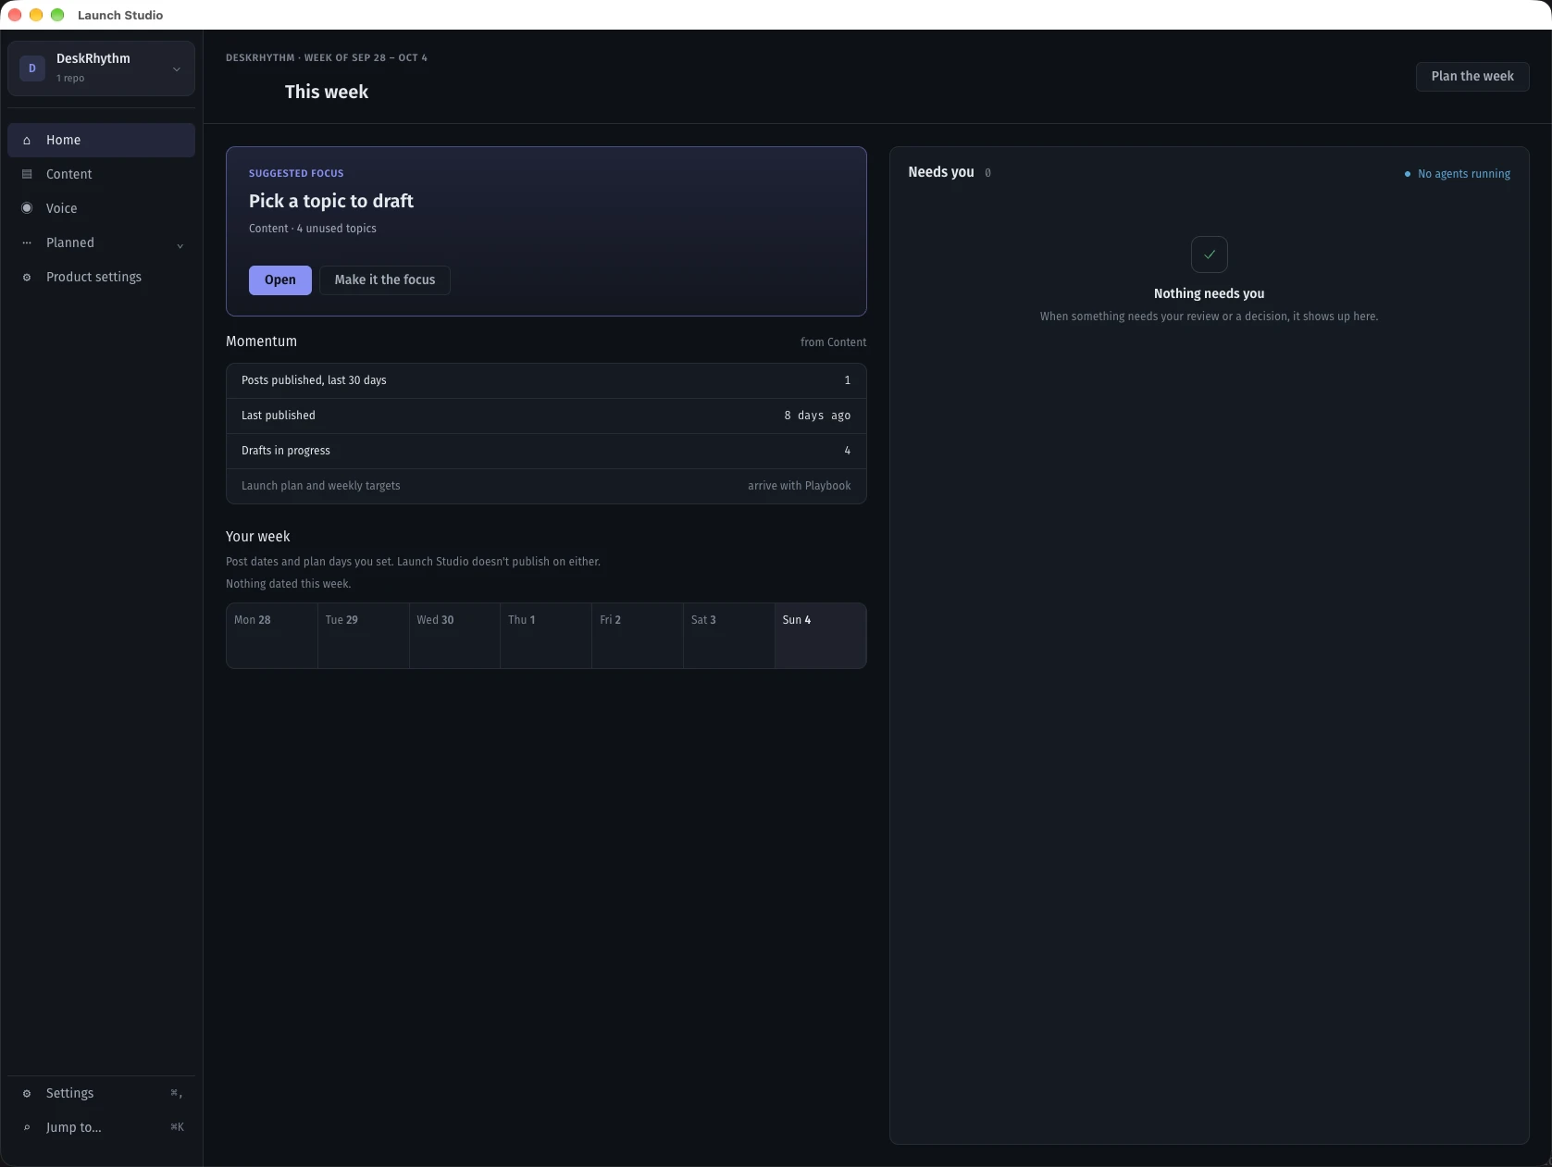Open Settings from the sidebar
The height and width of the screenshot is (1167, 1552).
pos(102,1093)
